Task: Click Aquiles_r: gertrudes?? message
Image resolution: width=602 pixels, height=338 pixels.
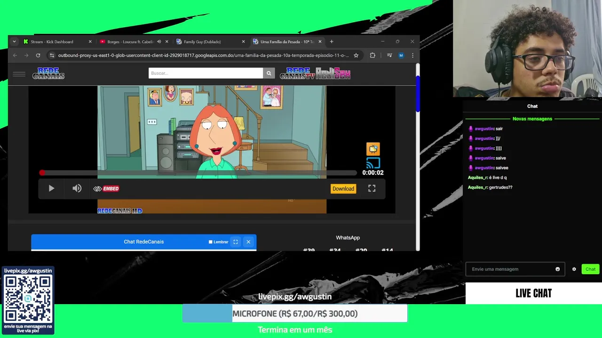Action: pos(490,187)
